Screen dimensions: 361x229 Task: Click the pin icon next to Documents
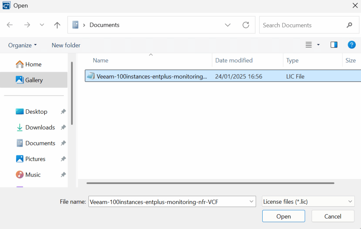(x=63, y=143)
